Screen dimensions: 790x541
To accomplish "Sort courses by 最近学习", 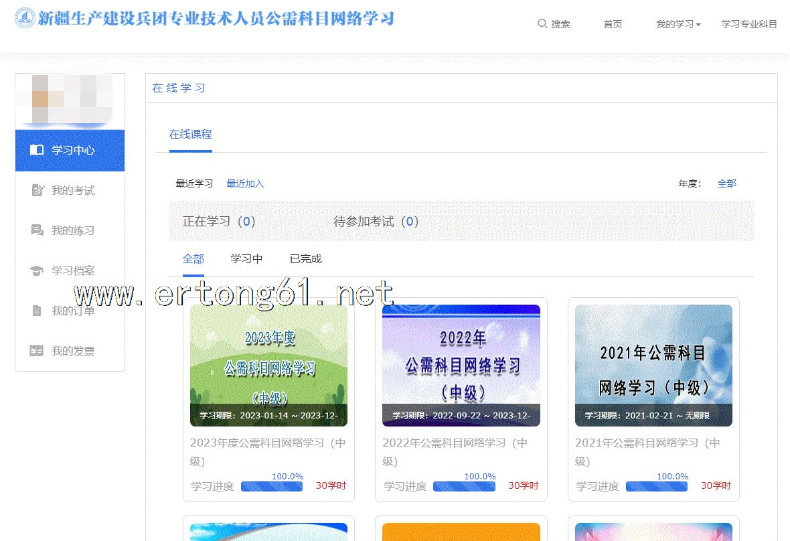I will point(194,183).
